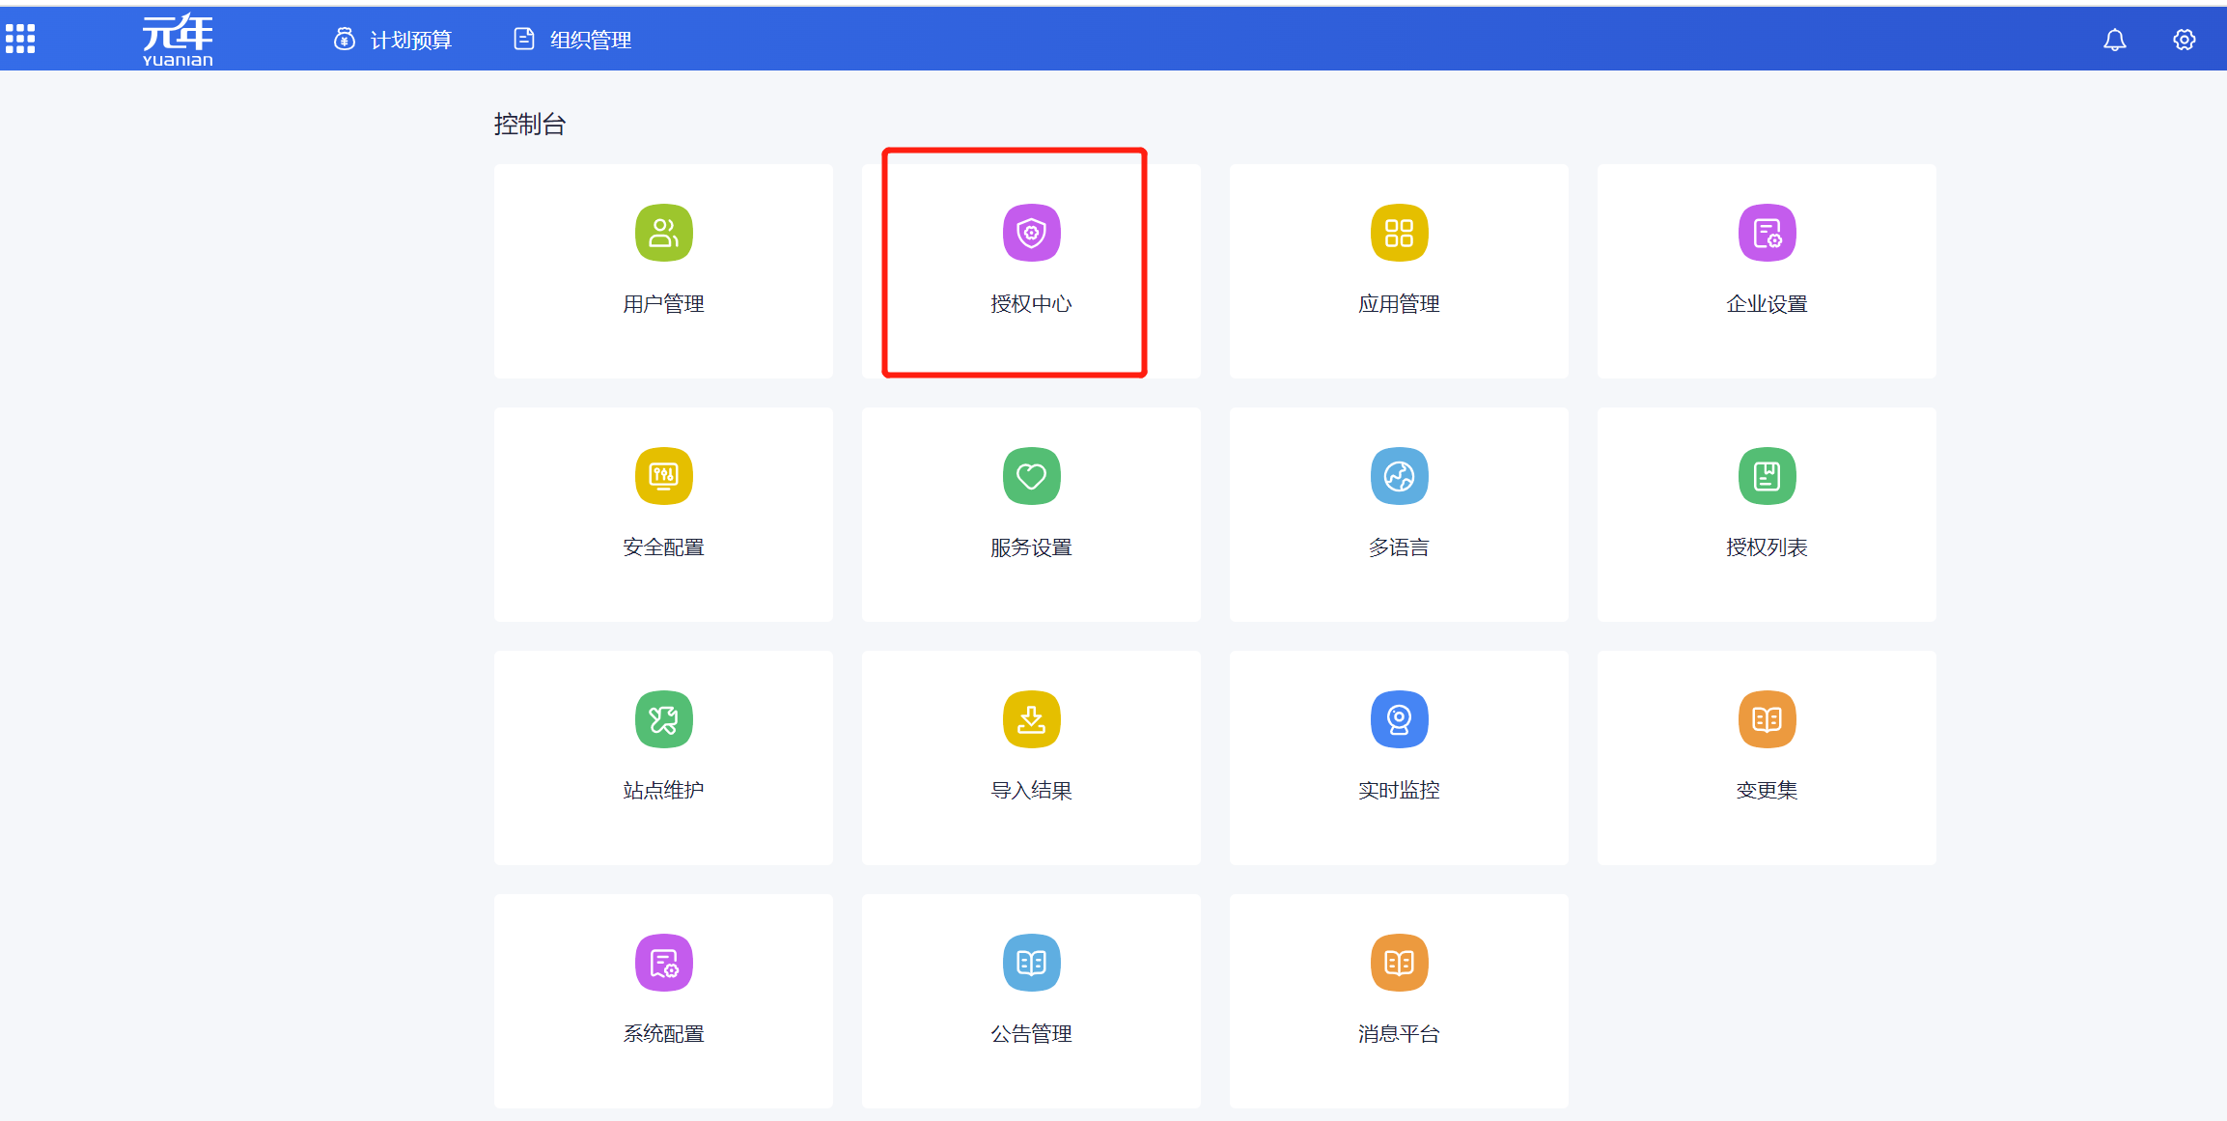Screen dimensions: 2227x1121
Task: Open the 多语言 globe icon
Action: 1399,476
